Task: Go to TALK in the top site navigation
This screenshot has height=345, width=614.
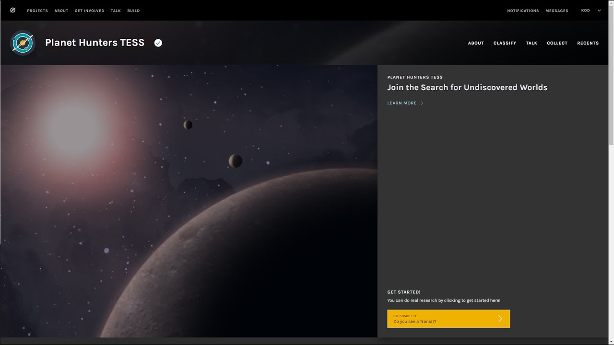Action: [116, 11]
